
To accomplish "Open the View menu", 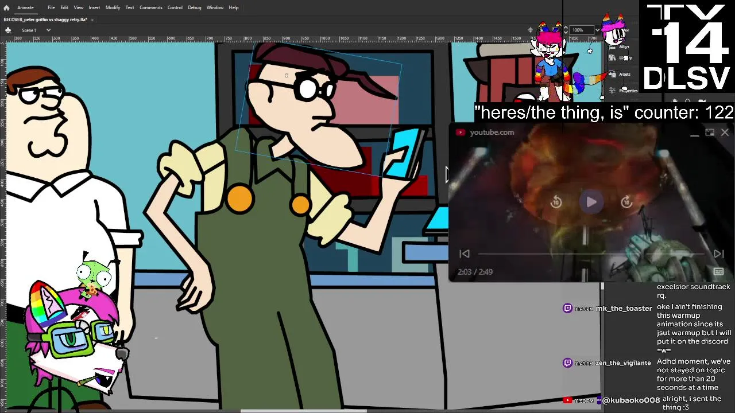I will [x=79, y=7].
